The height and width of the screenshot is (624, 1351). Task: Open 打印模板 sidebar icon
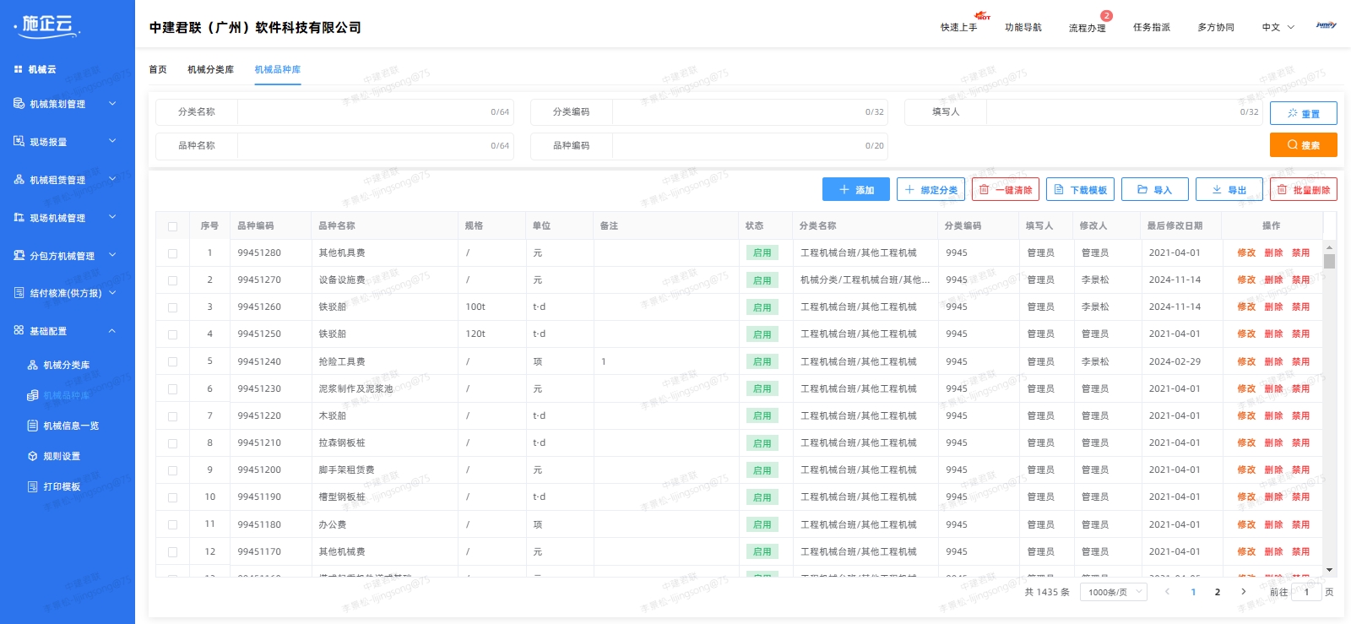32,486
